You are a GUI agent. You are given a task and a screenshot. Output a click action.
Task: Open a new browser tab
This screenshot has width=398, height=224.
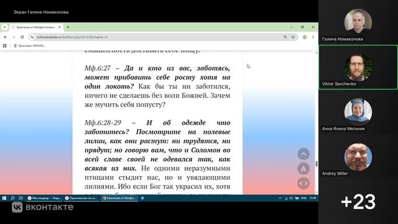coord(68,27)
